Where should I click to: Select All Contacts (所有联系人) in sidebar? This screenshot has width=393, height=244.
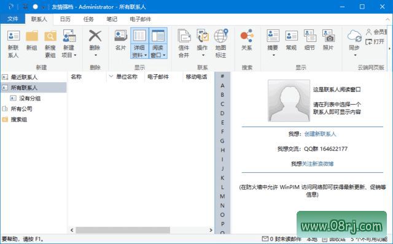click(34, 88)
